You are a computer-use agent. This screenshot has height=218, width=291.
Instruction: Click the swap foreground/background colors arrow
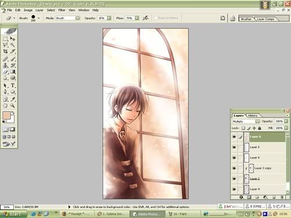click(x=13, y=113)
